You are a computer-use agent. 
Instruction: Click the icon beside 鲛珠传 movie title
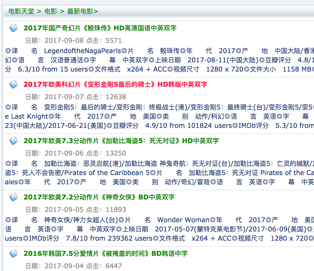coord(13,28)
